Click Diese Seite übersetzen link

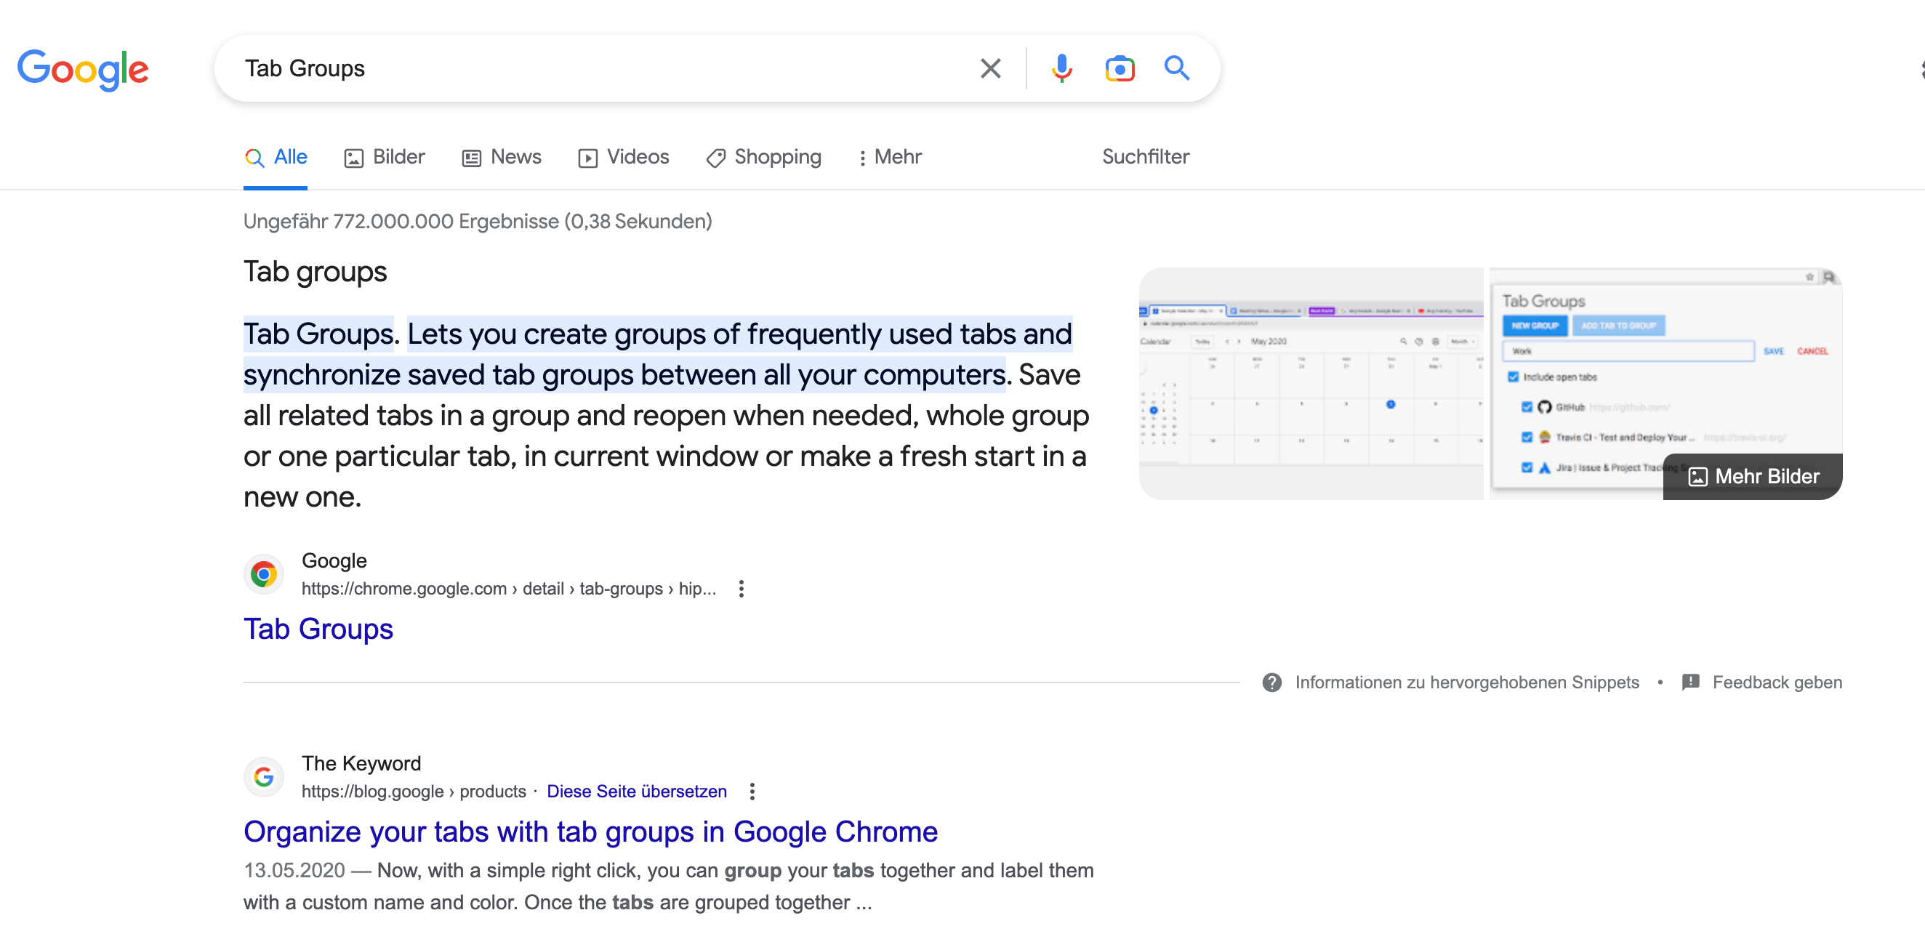[x=636, y=792]
